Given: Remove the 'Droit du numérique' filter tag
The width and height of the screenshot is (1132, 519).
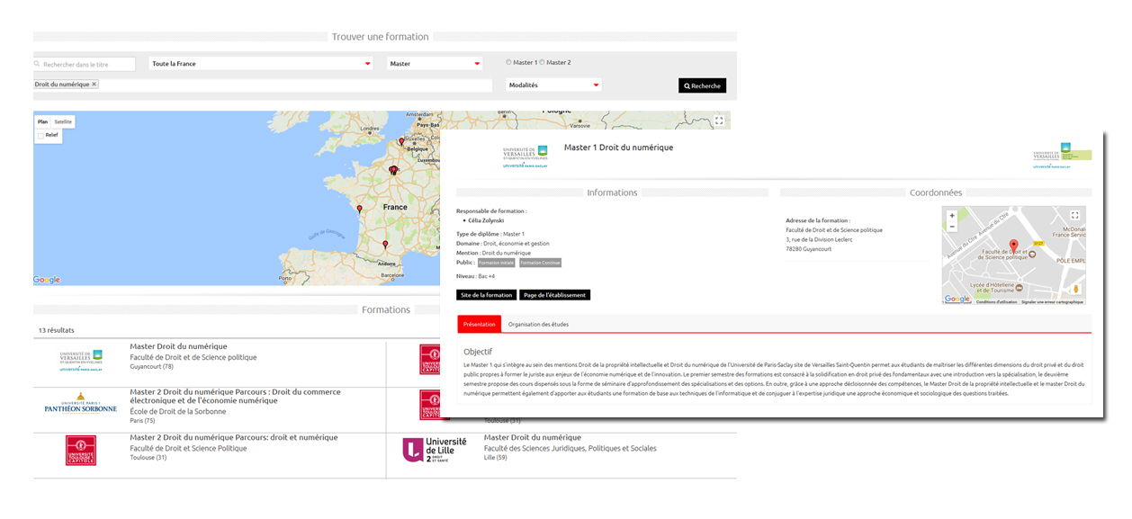Looking at the screenshot, I should [94, 85].
